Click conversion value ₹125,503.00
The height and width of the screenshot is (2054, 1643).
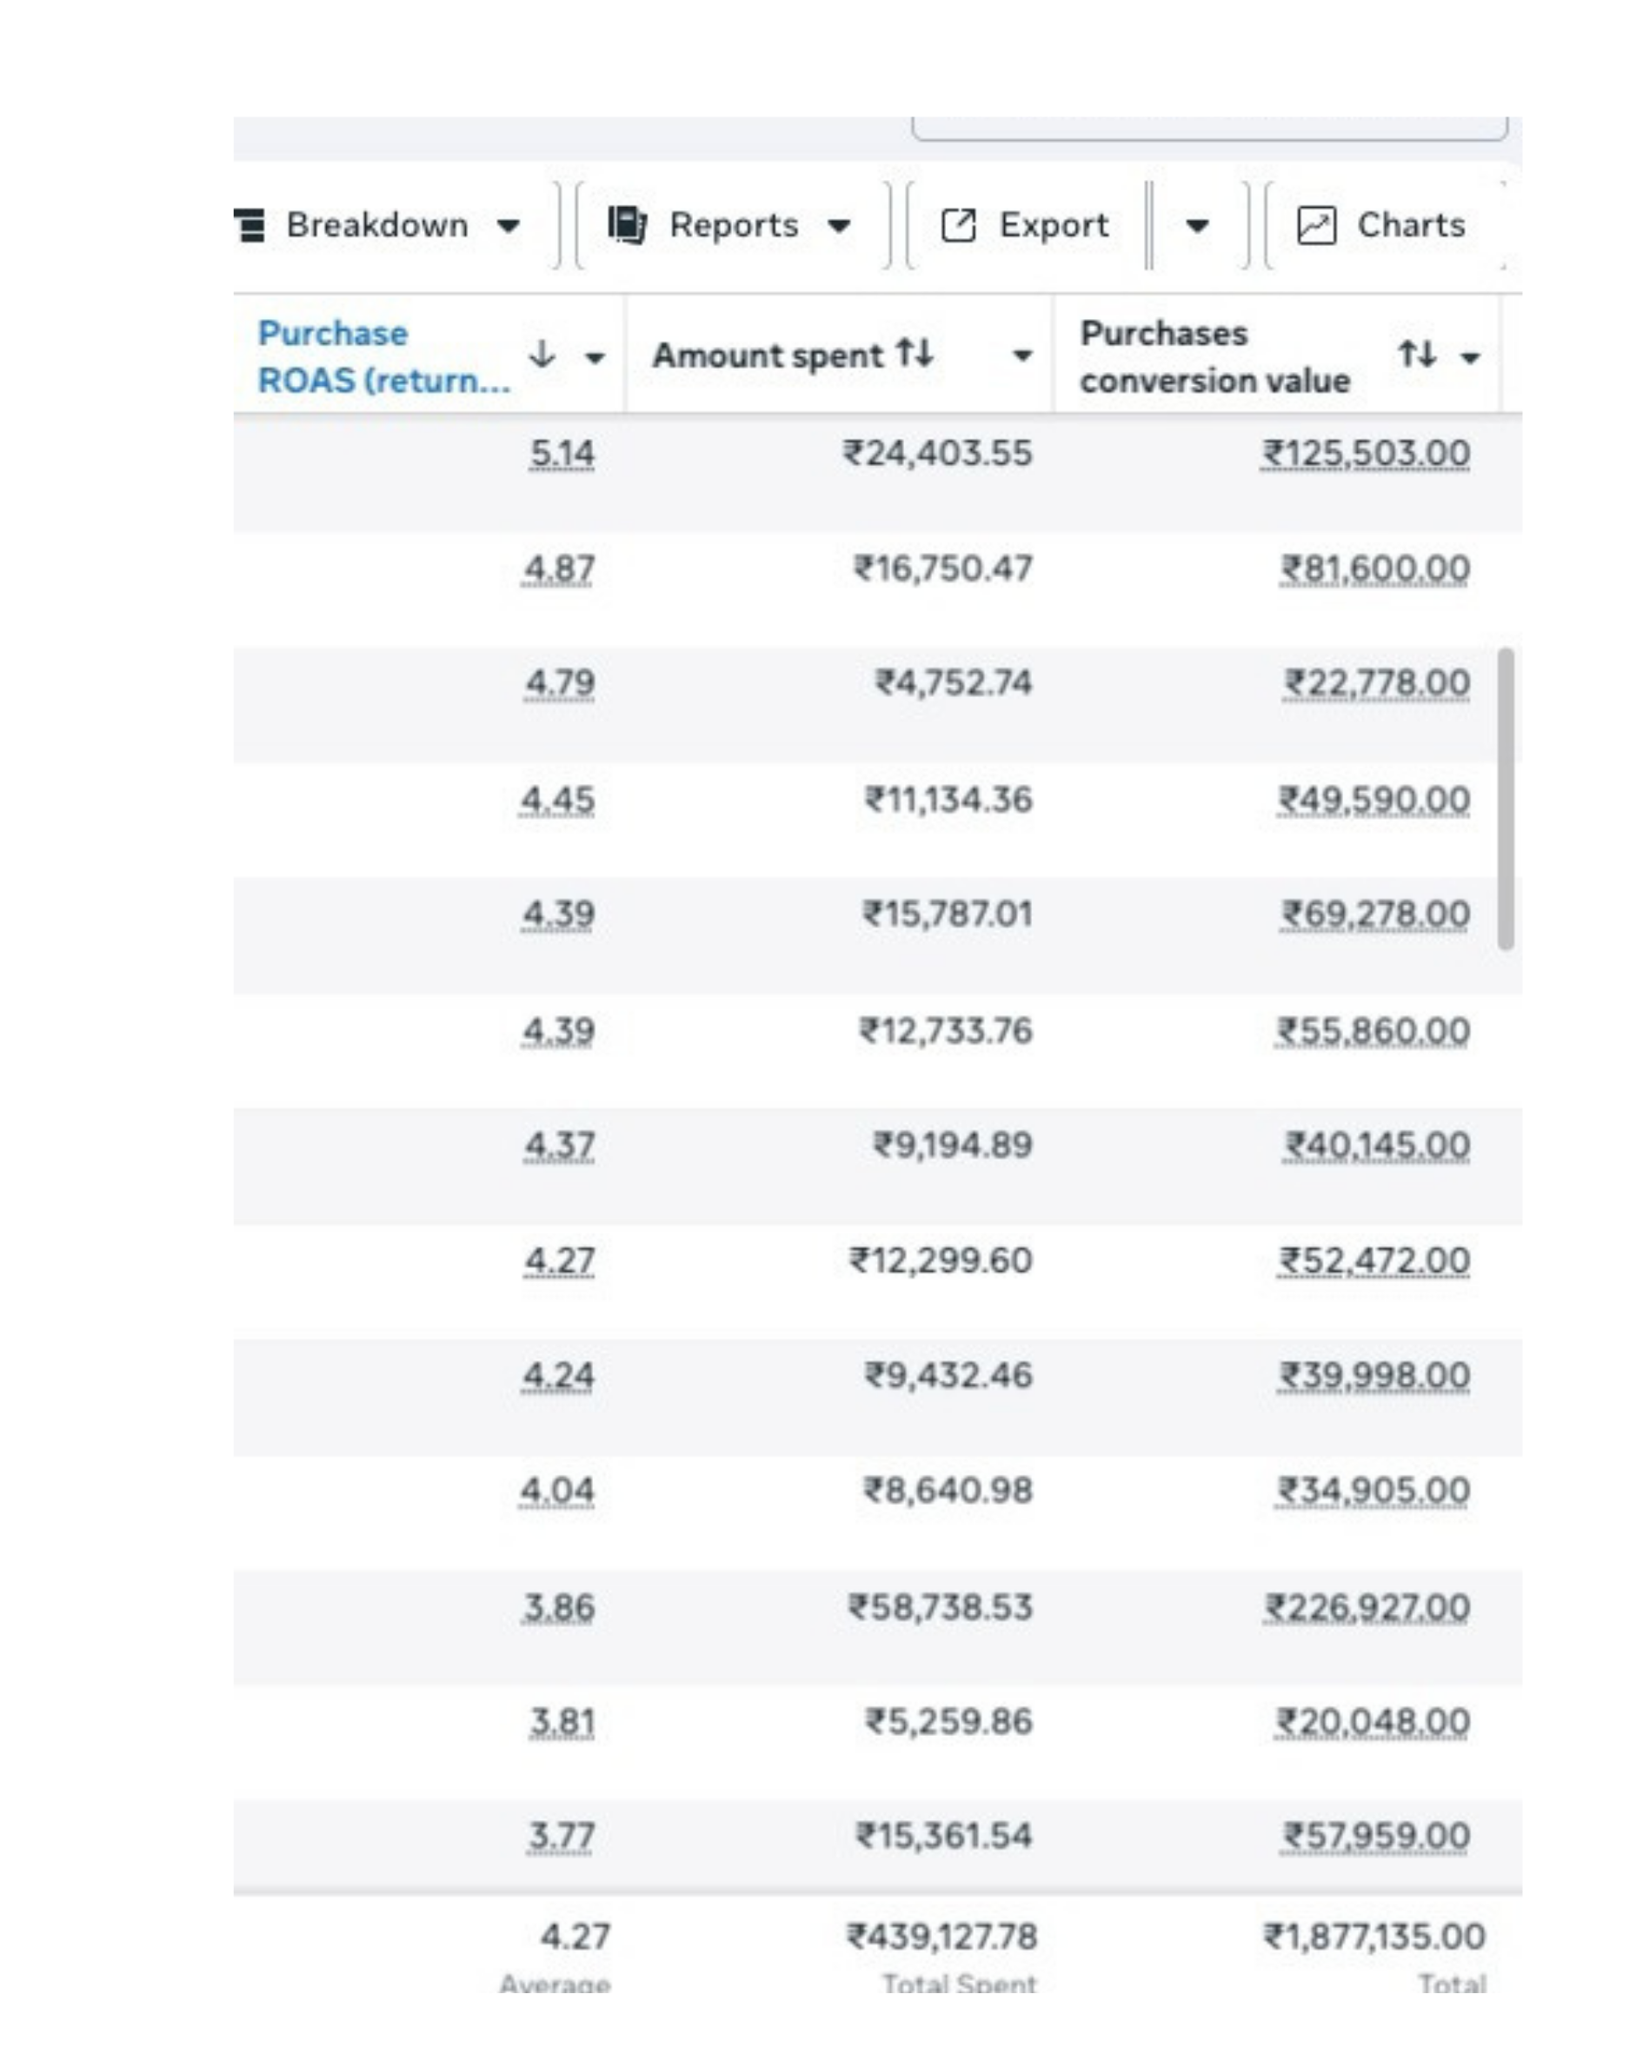pos(1366,454)
